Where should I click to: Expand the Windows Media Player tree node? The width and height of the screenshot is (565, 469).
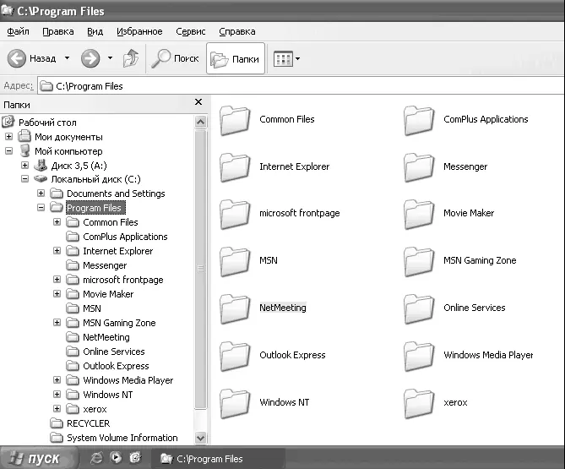point(57,380)
